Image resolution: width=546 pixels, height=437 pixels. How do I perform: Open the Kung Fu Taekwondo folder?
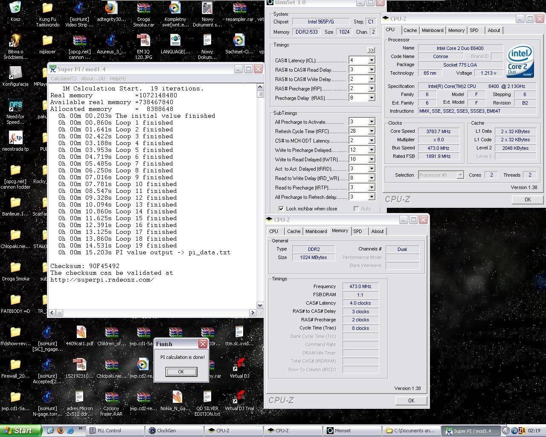click(47, 8)
